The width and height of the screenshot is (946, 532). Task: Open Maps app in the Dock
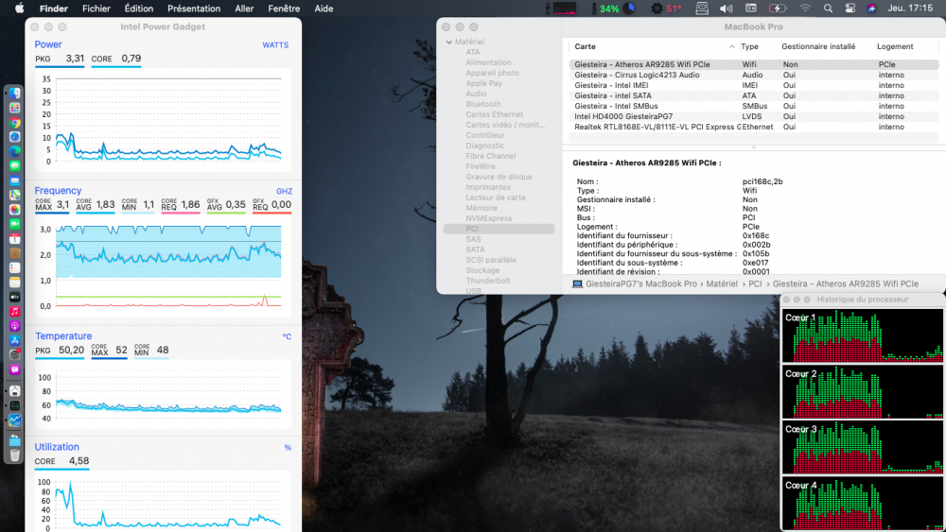pos(14,196)
